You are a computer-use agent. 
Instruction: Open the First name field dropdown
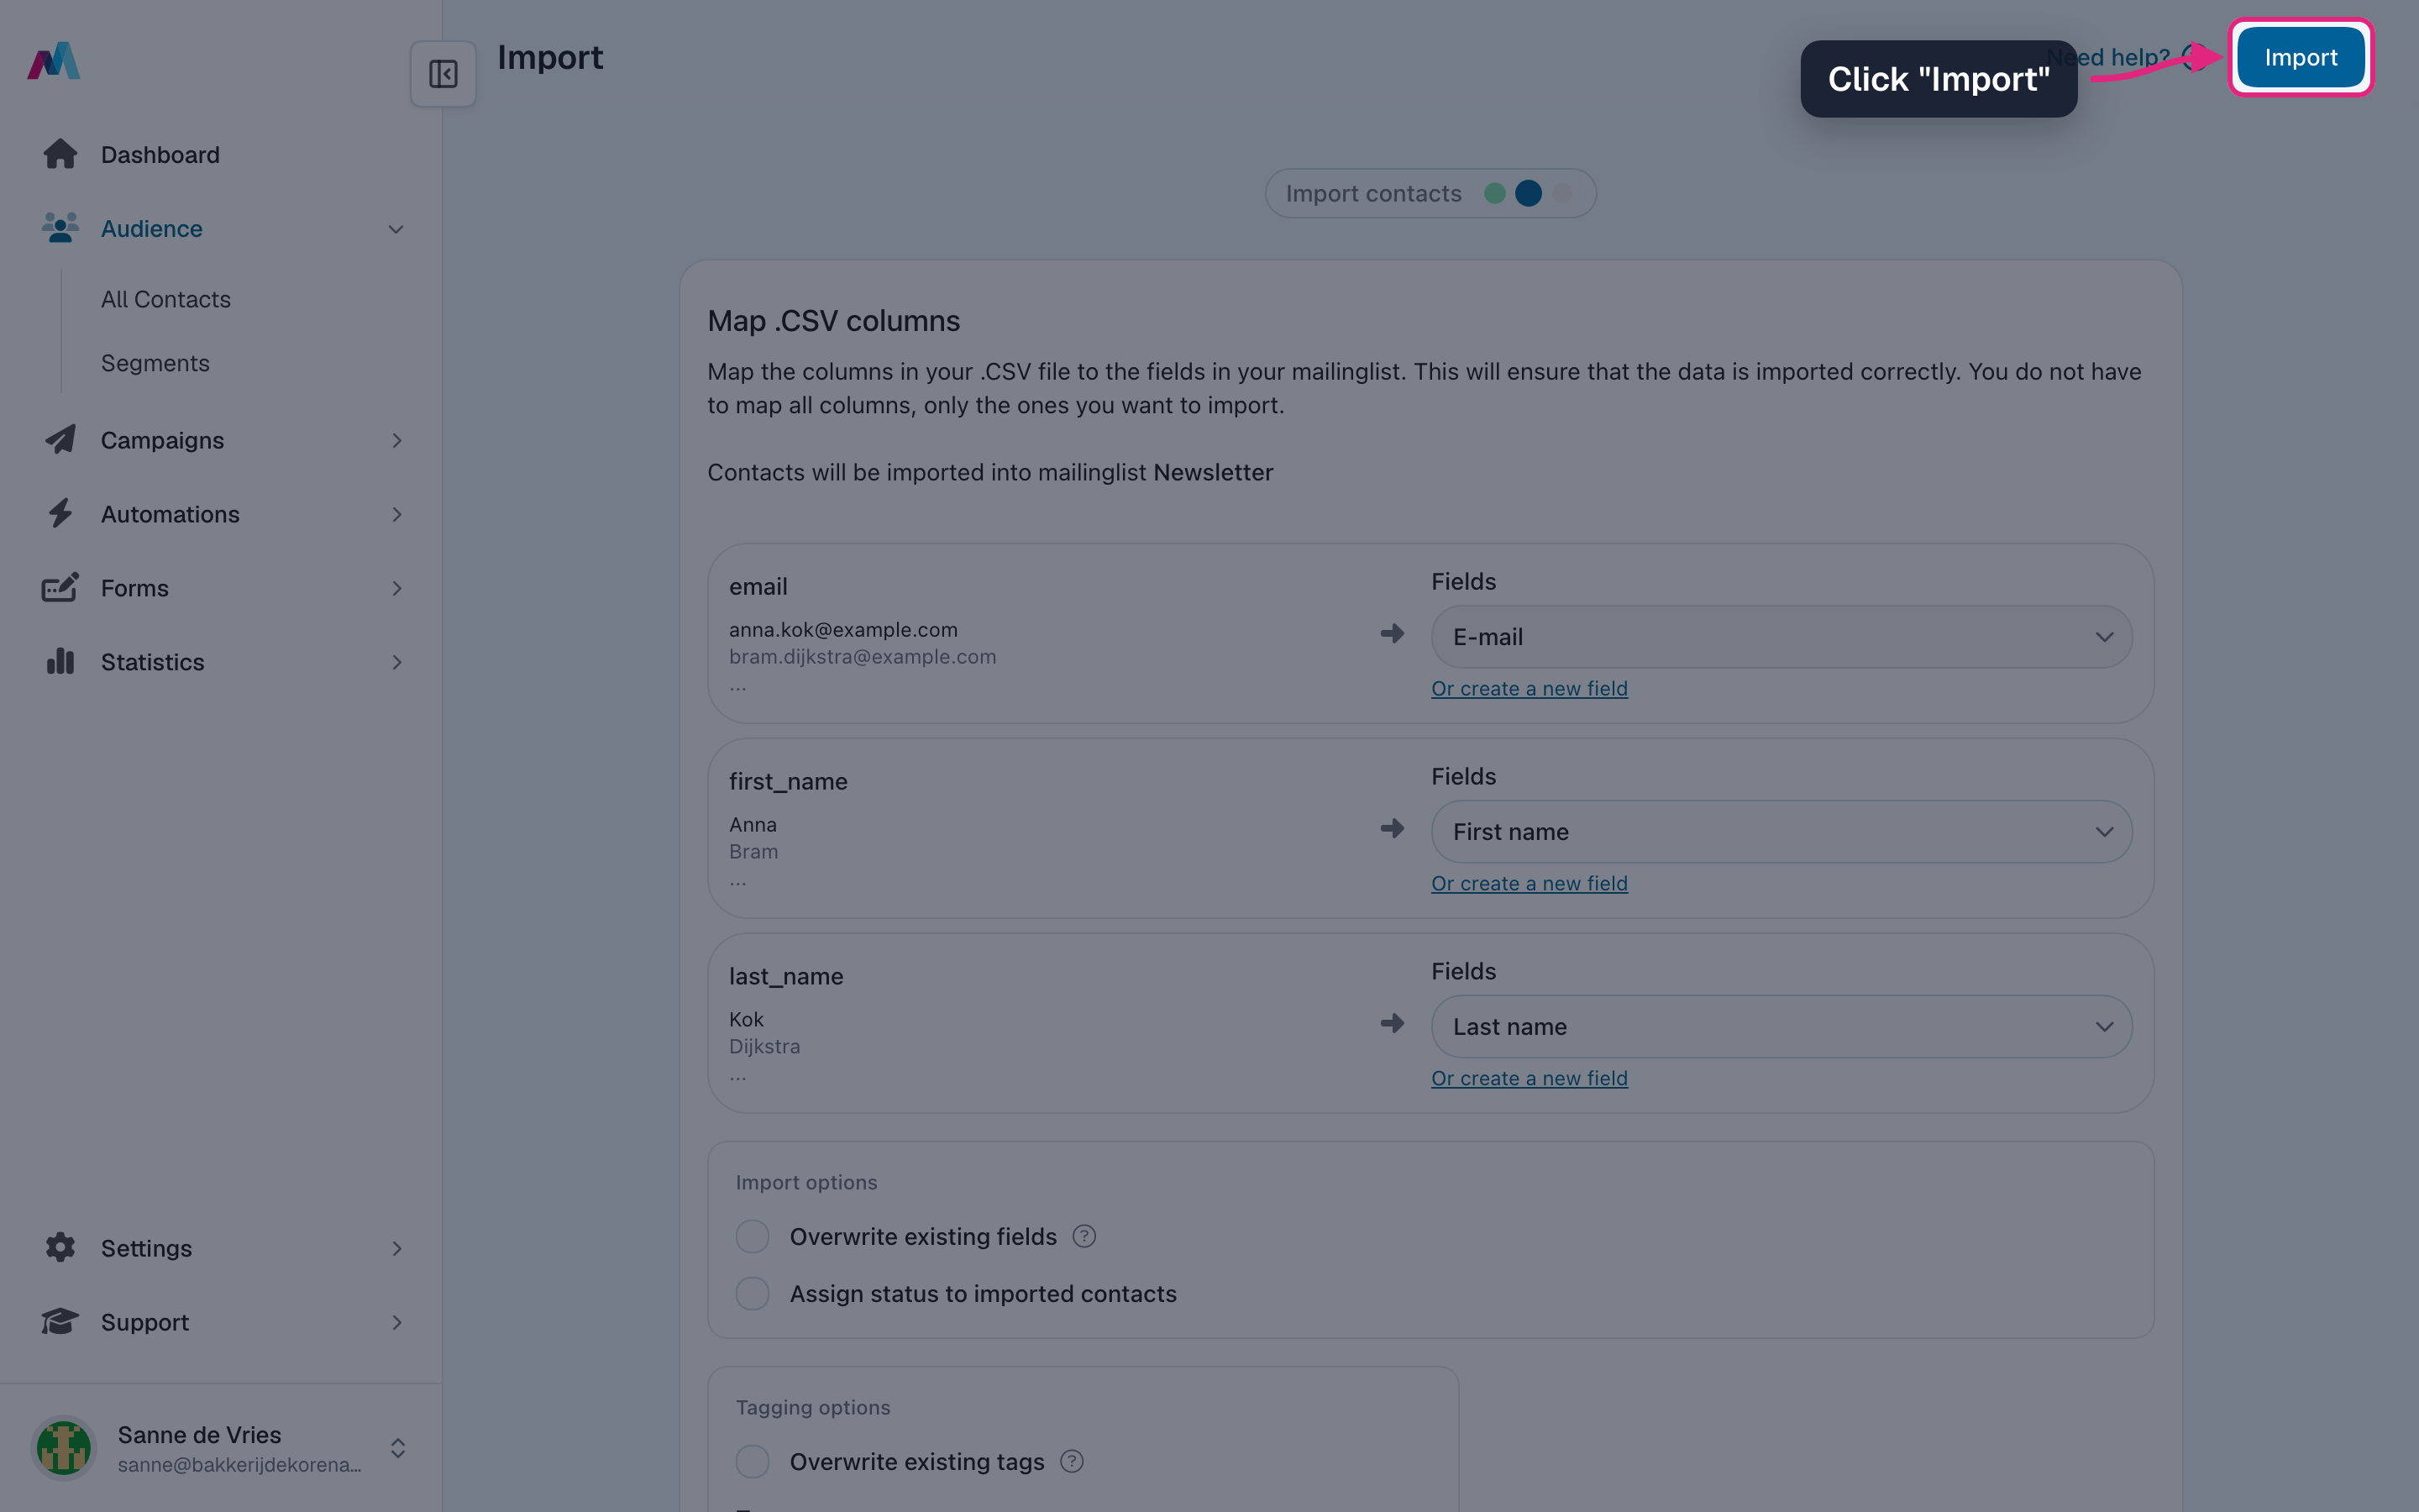click(x=1781, y=832)
